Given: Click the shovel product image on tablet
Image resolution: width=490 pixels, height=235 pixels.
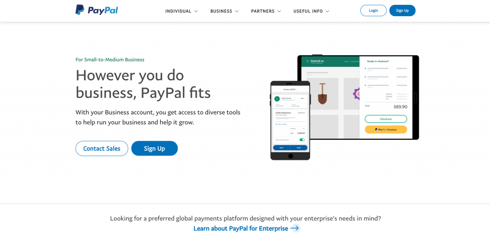Looking at the screenshot, I should tap(322, 94).
